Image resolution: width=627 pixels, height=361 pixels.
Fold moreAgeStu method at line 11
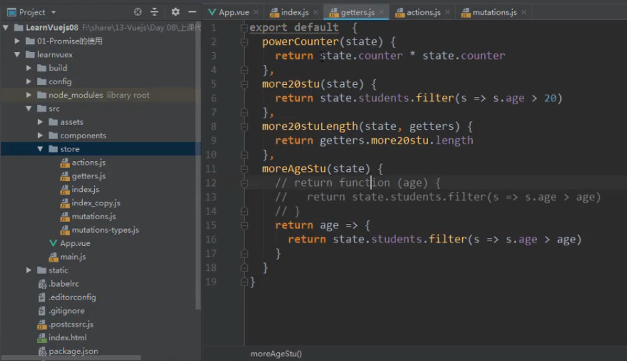(x=244, y=169)
